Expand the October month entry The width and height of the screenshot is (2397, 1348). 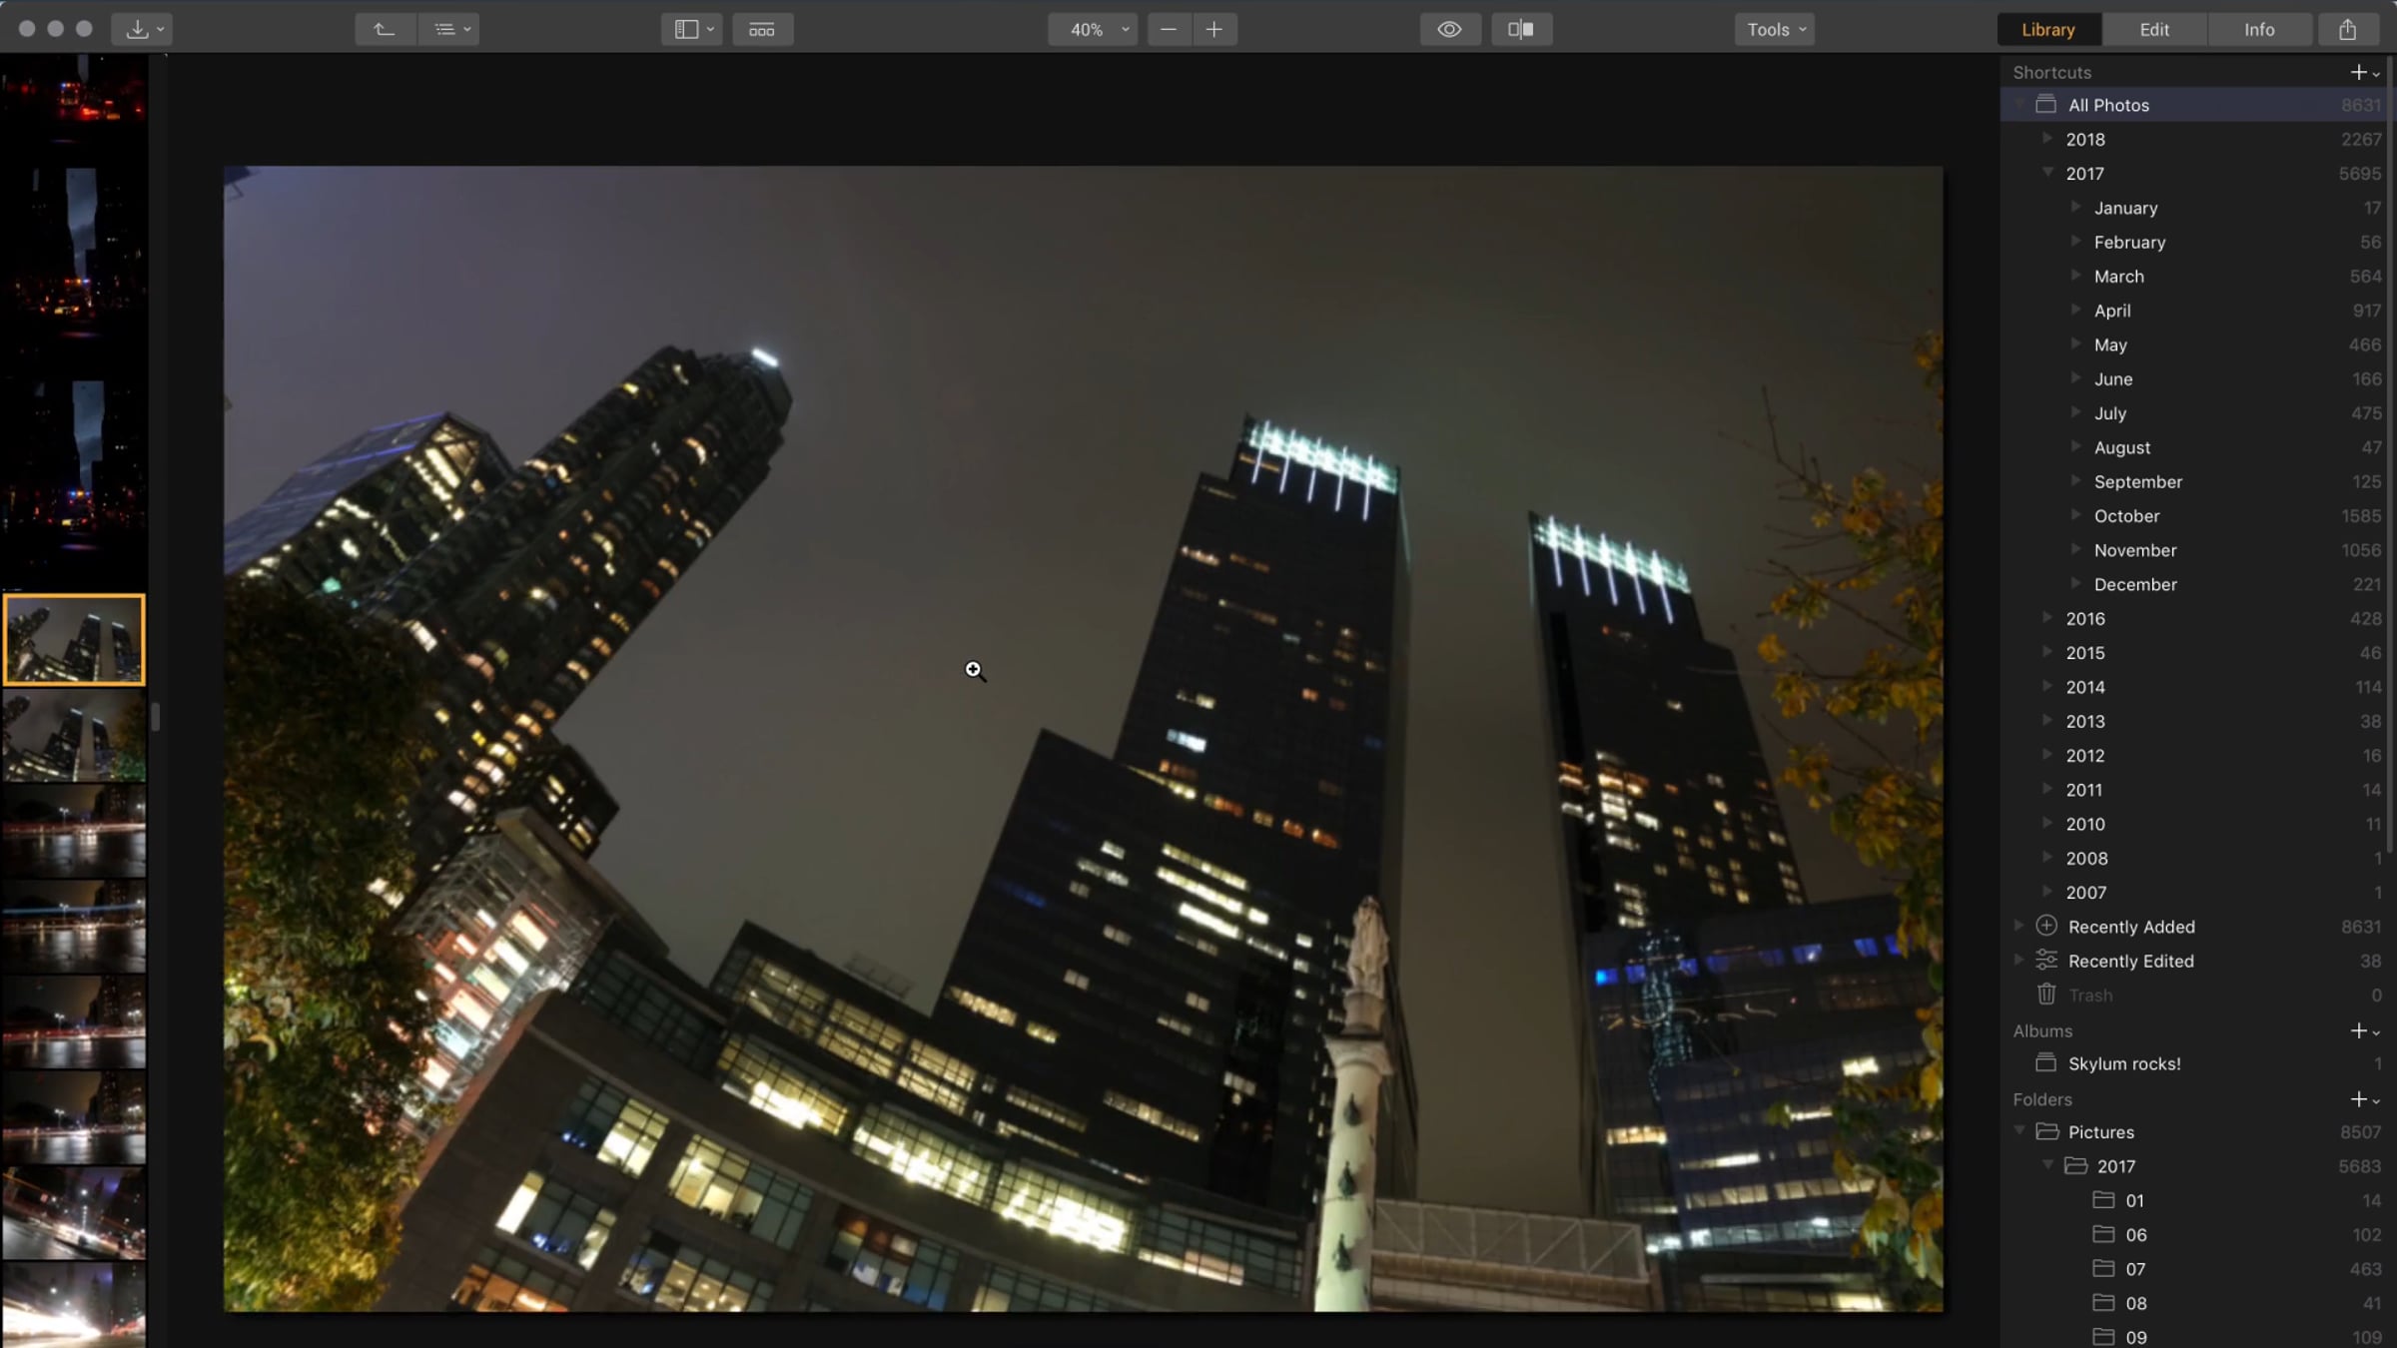pyautogui.click(x=2075, y=515)
